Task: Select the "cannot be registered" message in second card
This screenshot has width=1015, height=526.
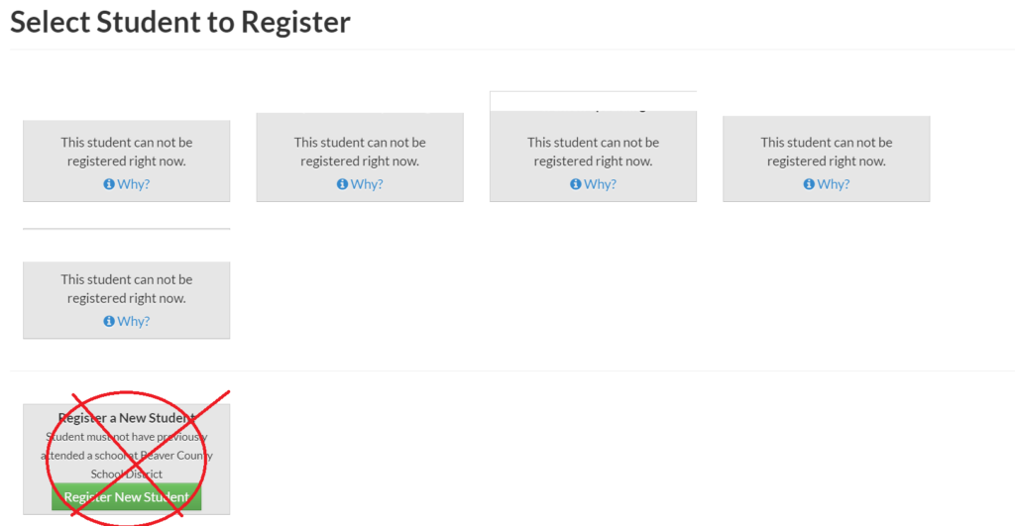Action: 360,152
